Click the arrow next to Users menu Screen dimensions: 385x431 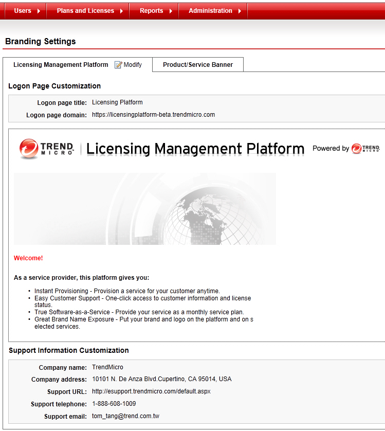click(x=39, y=11)
